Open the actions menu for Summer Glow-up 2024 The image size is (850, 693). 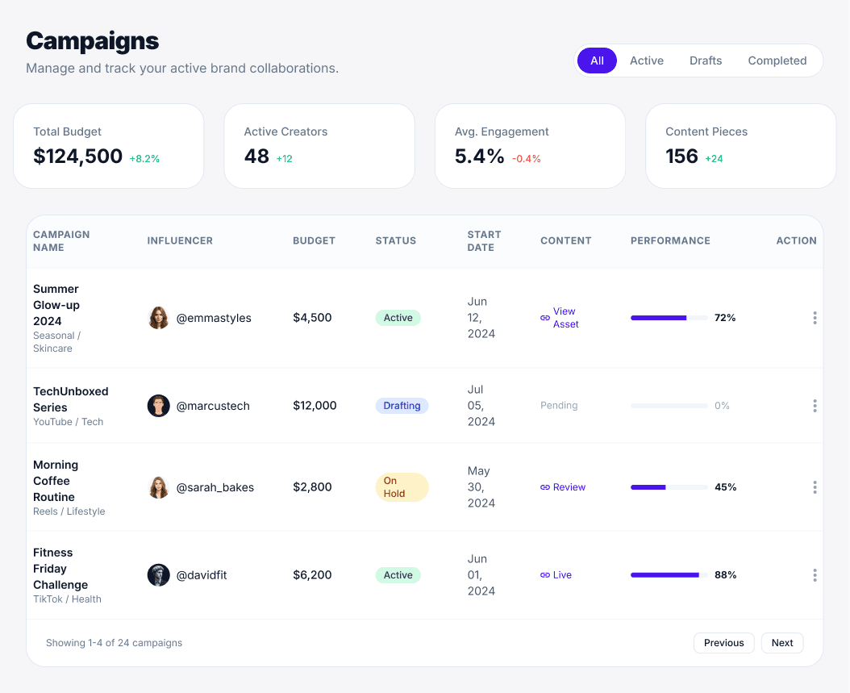[x=815, y=318]
